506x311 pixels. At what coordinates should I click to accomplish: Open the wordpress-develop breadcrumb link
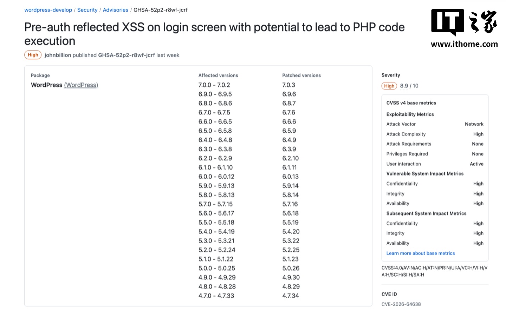(x=48, y=10)
